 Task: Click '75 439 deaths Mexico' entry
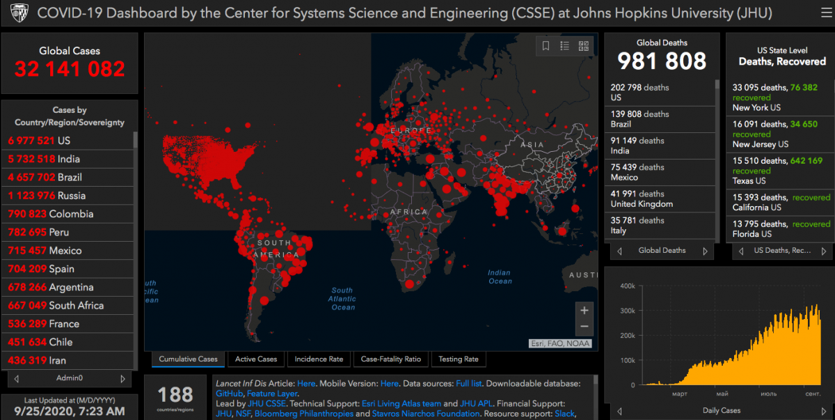pos(660,172)
